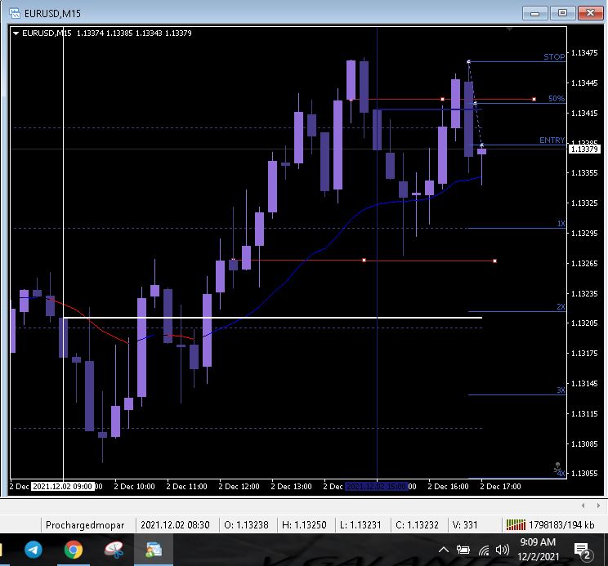
Task: Select the lower red trendline middle handle
Action: click(x=364, y=261)
